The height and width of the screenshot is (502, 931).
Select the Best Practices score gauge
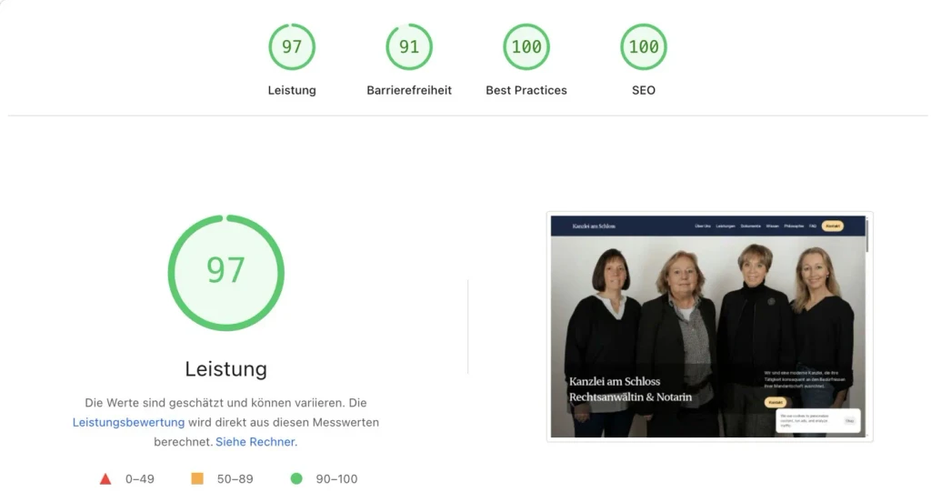526,47
